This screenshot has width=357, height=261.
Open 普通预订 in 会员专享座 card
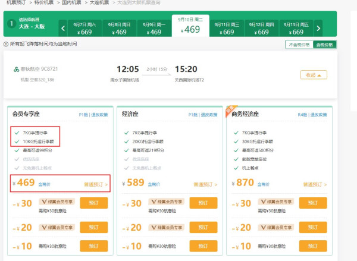tap(96, 184)
